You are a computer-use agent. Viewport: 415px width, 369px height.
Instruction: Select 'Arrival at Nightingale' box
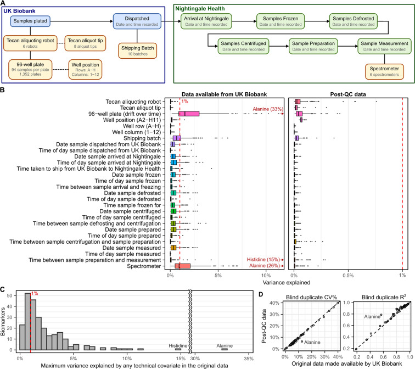tap(206, 21)
